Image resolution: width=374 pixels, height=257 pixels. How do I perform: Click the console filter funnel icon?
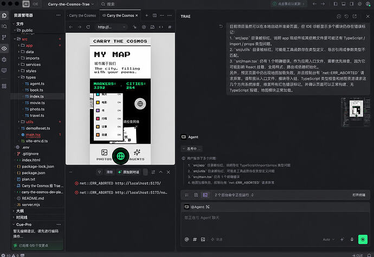click(x=100, y=172)
